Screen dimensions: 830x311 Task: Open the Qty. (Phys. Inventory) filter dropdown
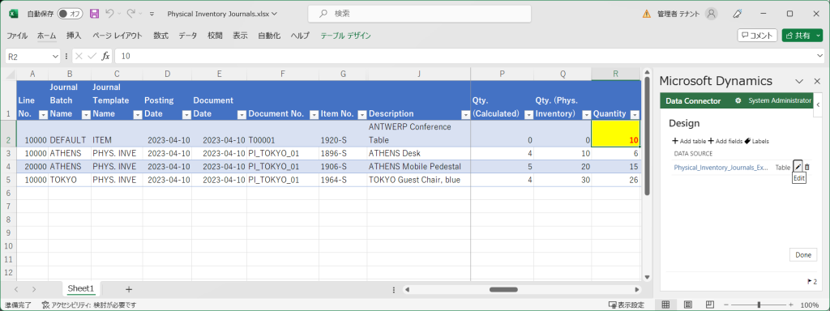[587, 114]
